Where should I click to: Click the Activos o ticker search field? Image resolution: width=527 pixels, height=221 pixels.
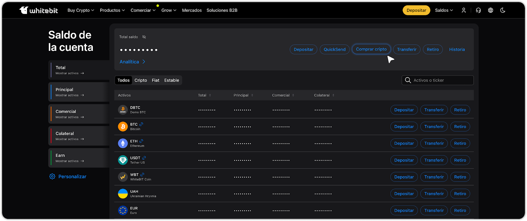(441, 80)
